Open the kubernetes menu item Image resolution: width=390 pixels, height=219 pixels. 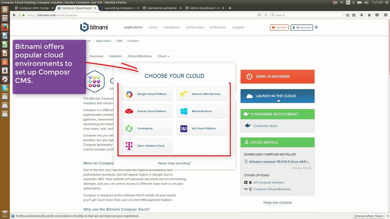(x=195, y=27)
